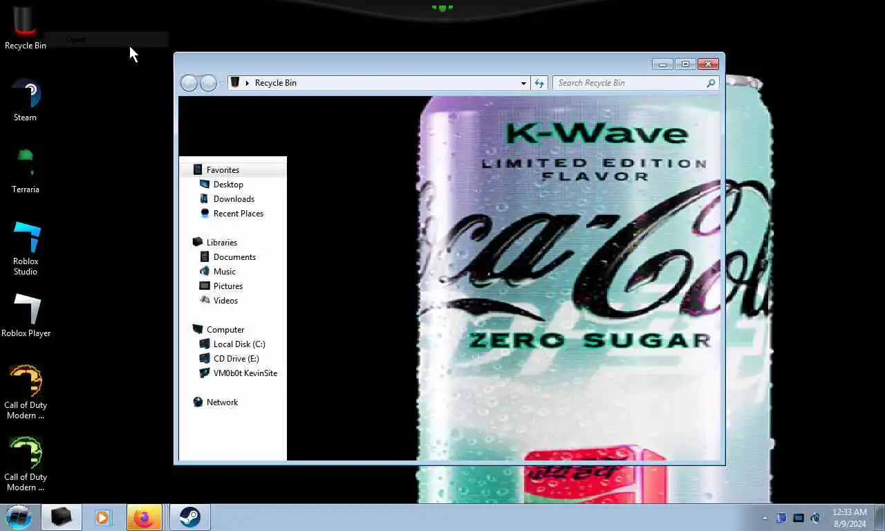The image size is (885, 531).
Task: Open Steam from the taskbar
Action: point(189,517)
